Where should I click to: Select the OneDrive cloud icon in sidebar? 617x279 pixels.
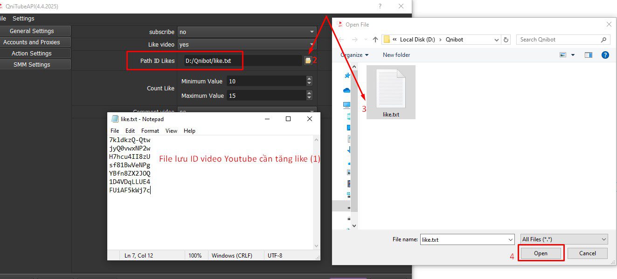coord(347,90)
